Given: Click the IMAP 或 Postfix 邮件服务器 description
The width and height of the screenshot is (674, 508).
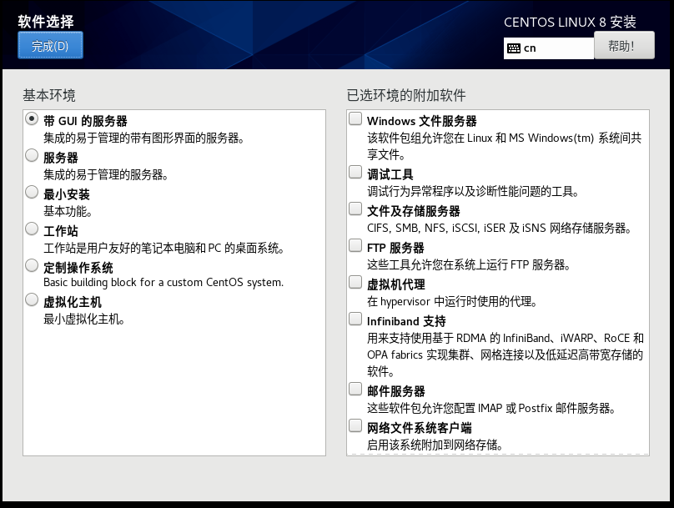Looking at the screenshot, I should [x=491, y=408].
